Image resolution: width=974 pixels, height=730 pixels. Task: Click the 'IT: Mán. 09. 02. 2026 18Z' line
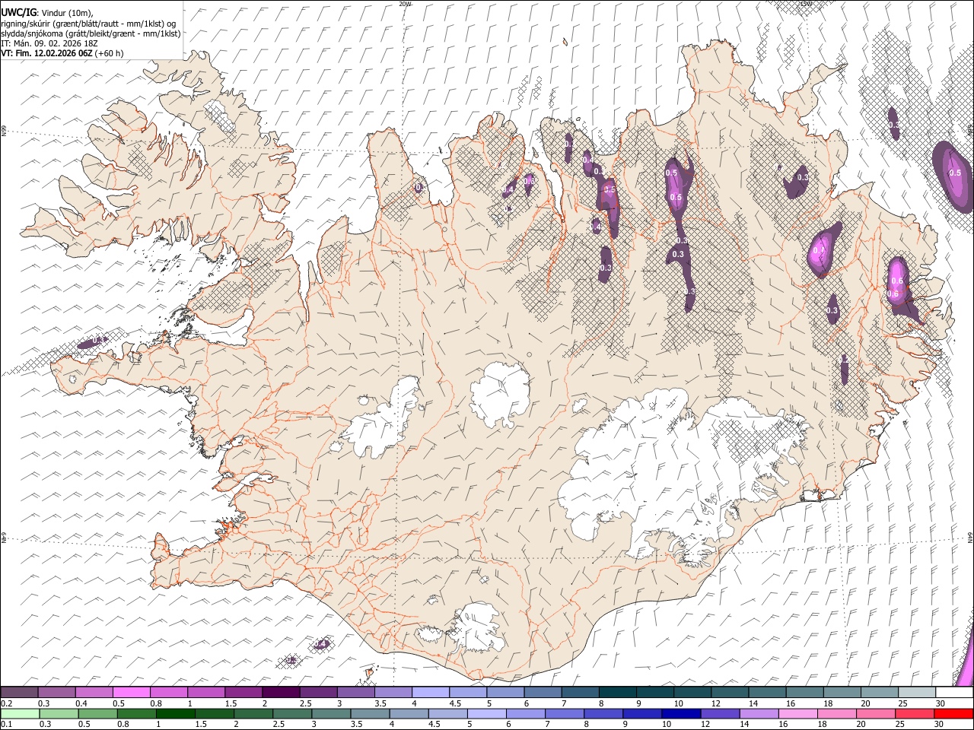click(49, 43)
